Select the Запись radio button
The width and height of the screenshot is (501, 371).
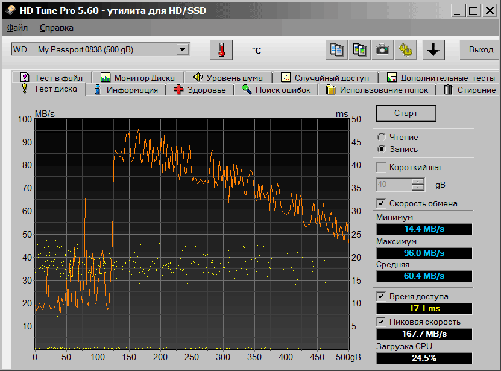381,149
